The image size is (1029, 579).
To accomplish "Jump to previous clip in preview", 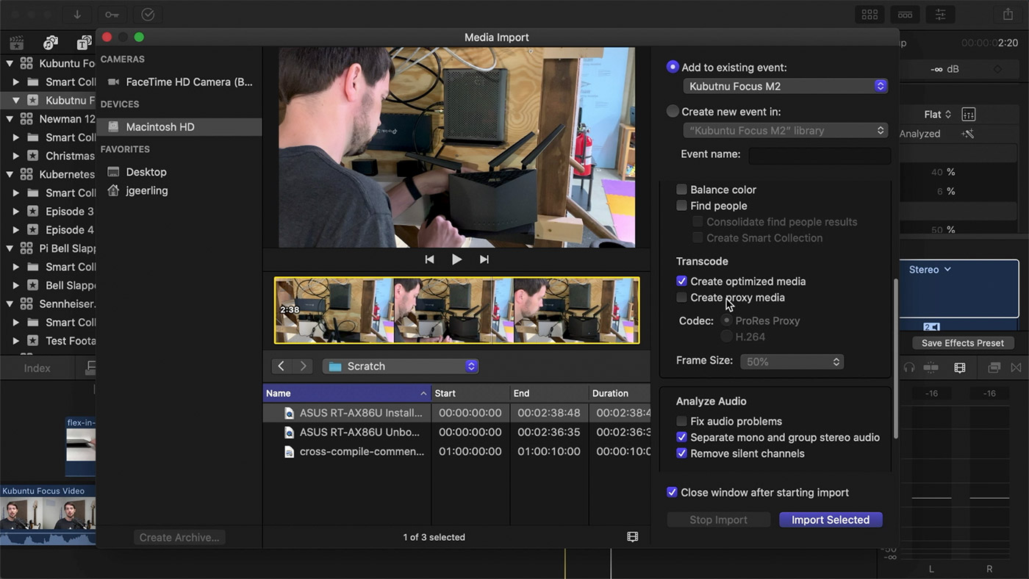I will 429,259.
